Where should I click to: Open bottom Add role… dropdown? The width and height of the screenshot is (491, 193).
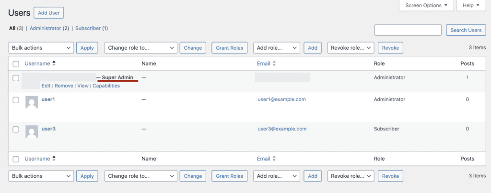point(277,176)
